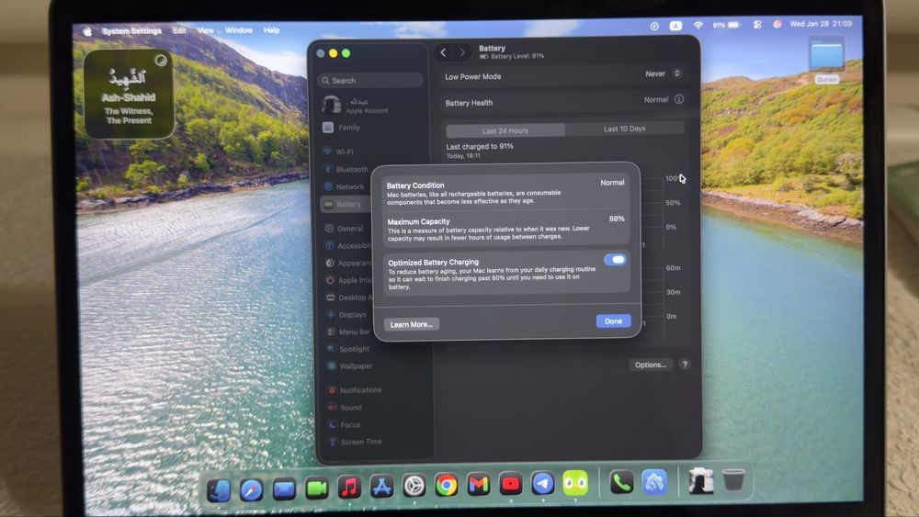Open the Quran folder on desktop
Screen dimensions: 919x517
click(826, 59)
